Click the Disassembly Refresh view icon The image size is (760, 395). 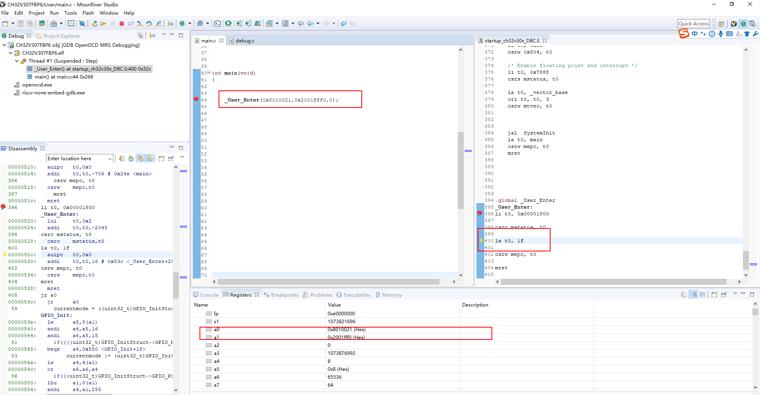(x=122, y=158)
